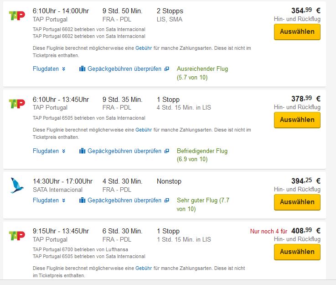
Task: Choose the 394,25 € nonstop flight via Auswählen
Action: tap(297, 202)
